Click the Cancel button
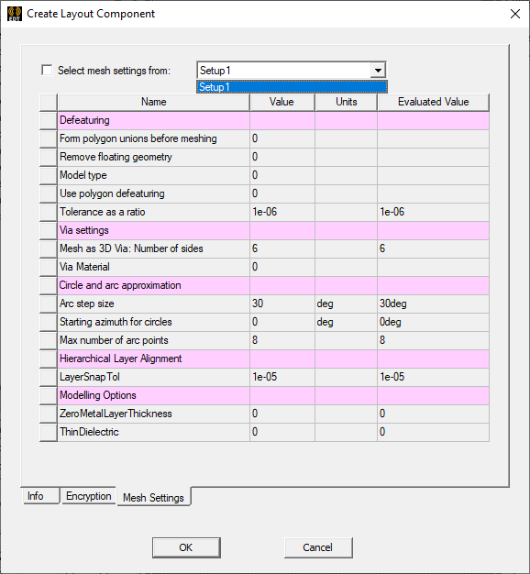The width and height of the screenshot is (530, 574). tap(318, 547)
